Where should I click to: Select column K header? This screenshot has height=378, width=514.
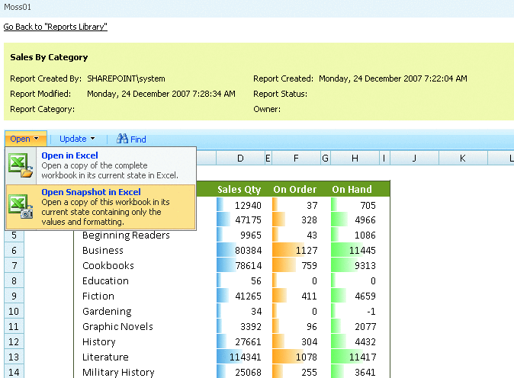pos(463,159)
